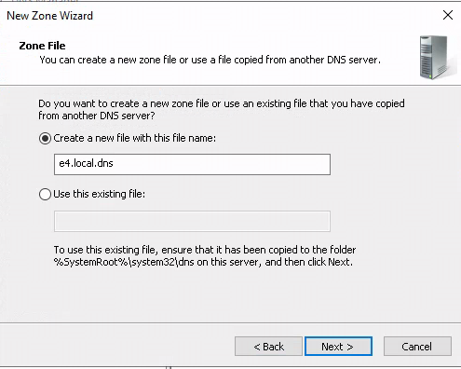Image resolution: width=461 pixels, height=369 pixels.
Task: Click the bold 'Zone File' heading
Action: [42, 46]
